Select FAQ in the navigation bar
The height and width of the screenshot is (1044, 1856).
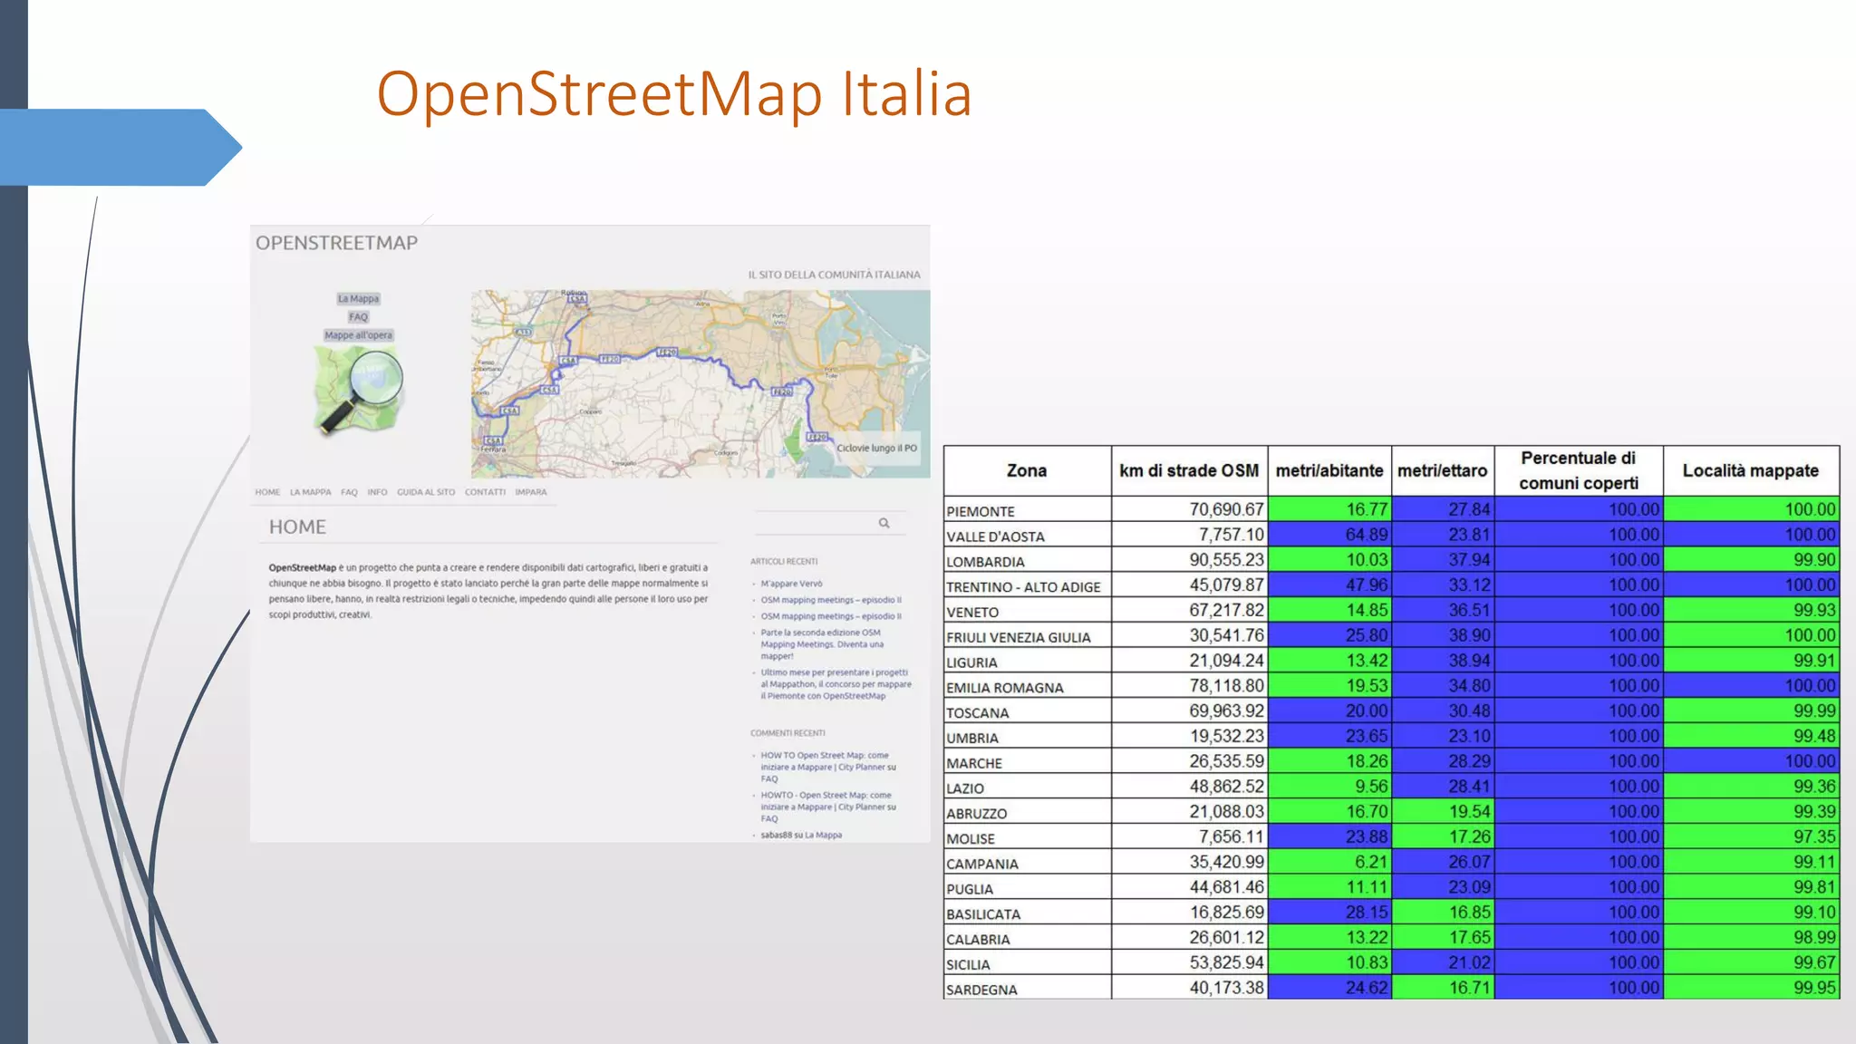(349, 492)
